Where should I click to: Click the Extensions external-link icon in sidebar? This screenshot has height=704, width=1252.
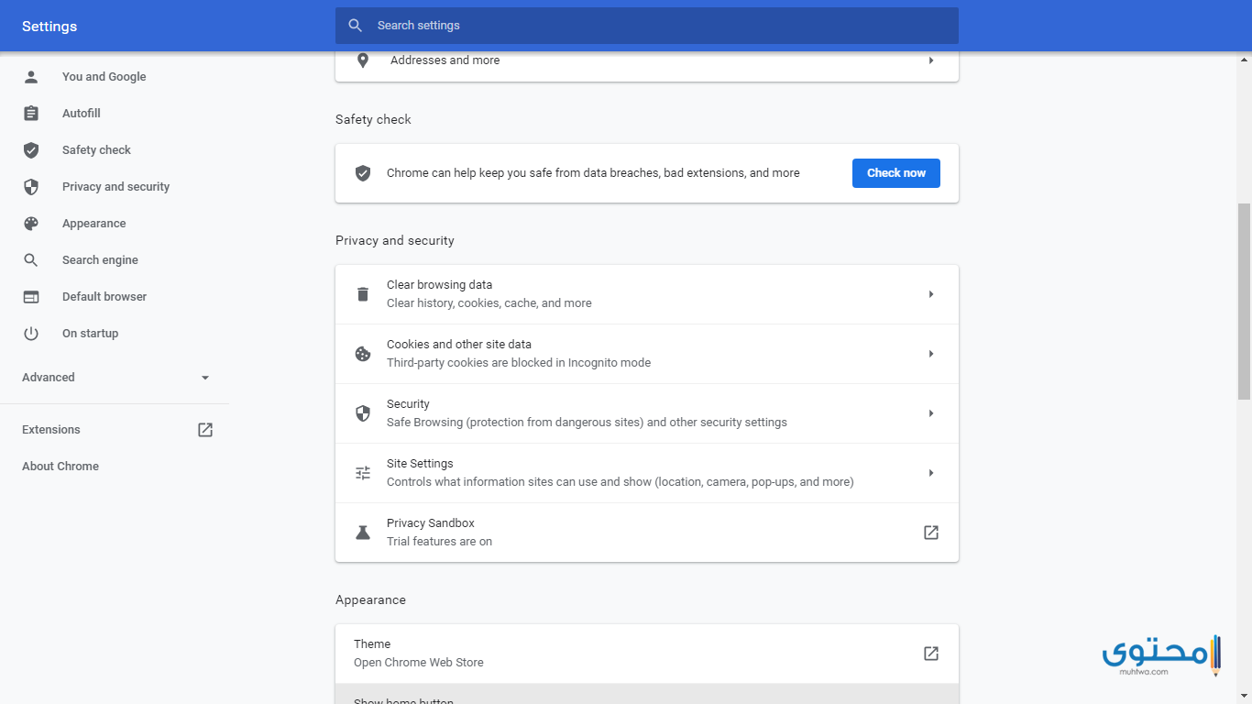click(205, 430)
